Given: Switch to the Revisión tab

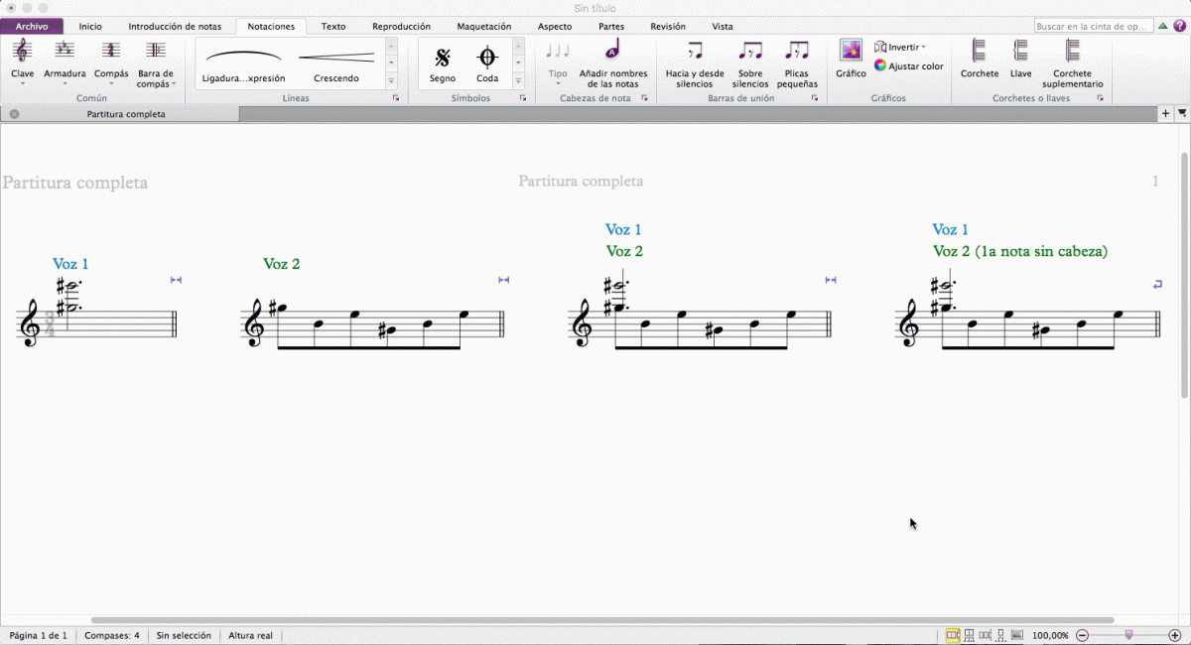Looking at the screenshot, I should point(667,27).
